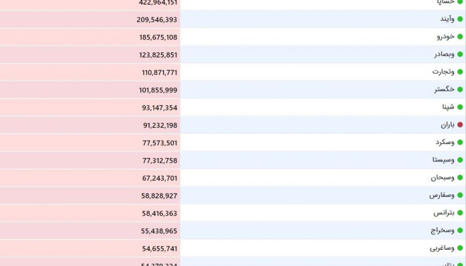Select the value 67,243,701 cell
Screen dimensions: 466x266
90,178
